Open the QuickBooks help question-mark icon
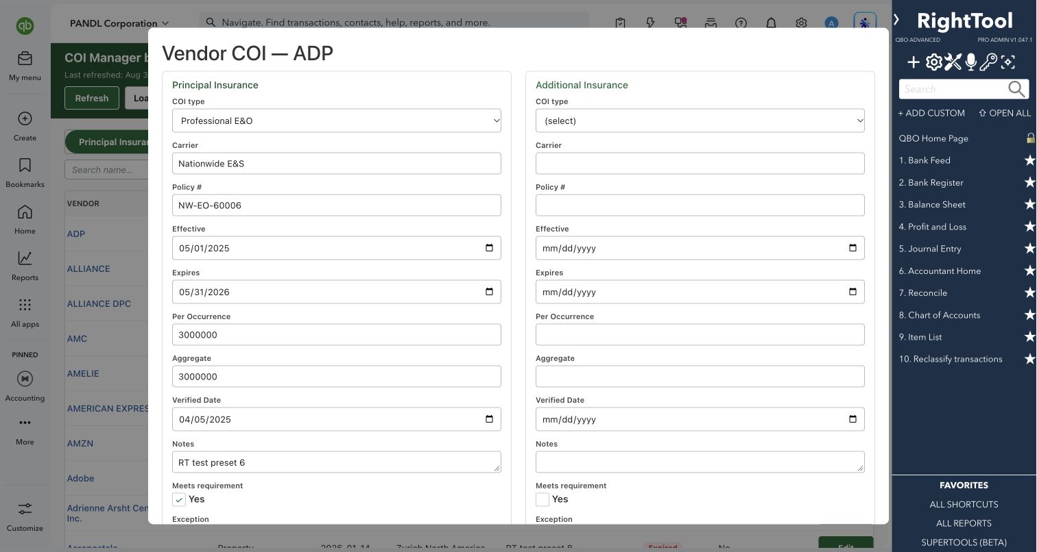 741,23
